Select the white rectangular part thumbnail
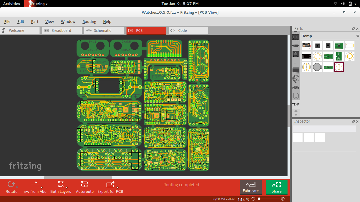Image resolution: width=360 pixels, height=202 pixels. tap(350, 46)
